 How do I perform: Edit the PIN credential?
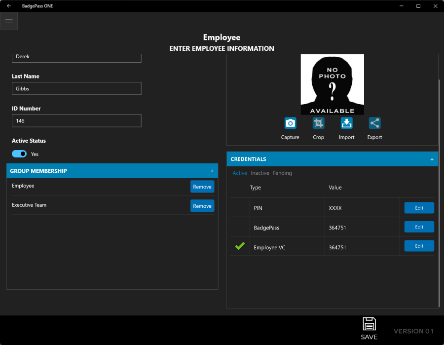419,208
